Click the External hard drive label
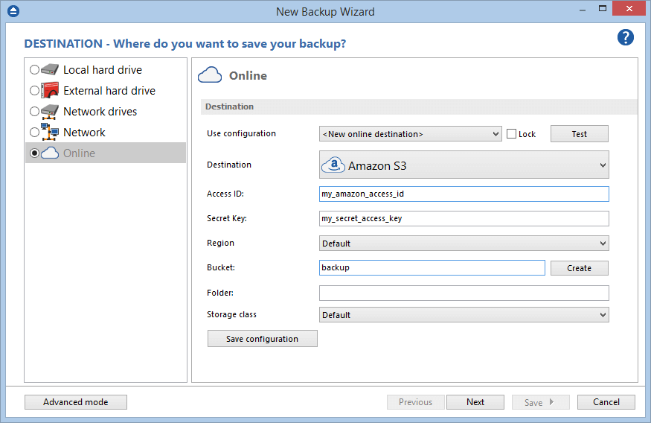The height and width of the screenshot is (423, 651). pyautogui.click(x=109, y=91)
